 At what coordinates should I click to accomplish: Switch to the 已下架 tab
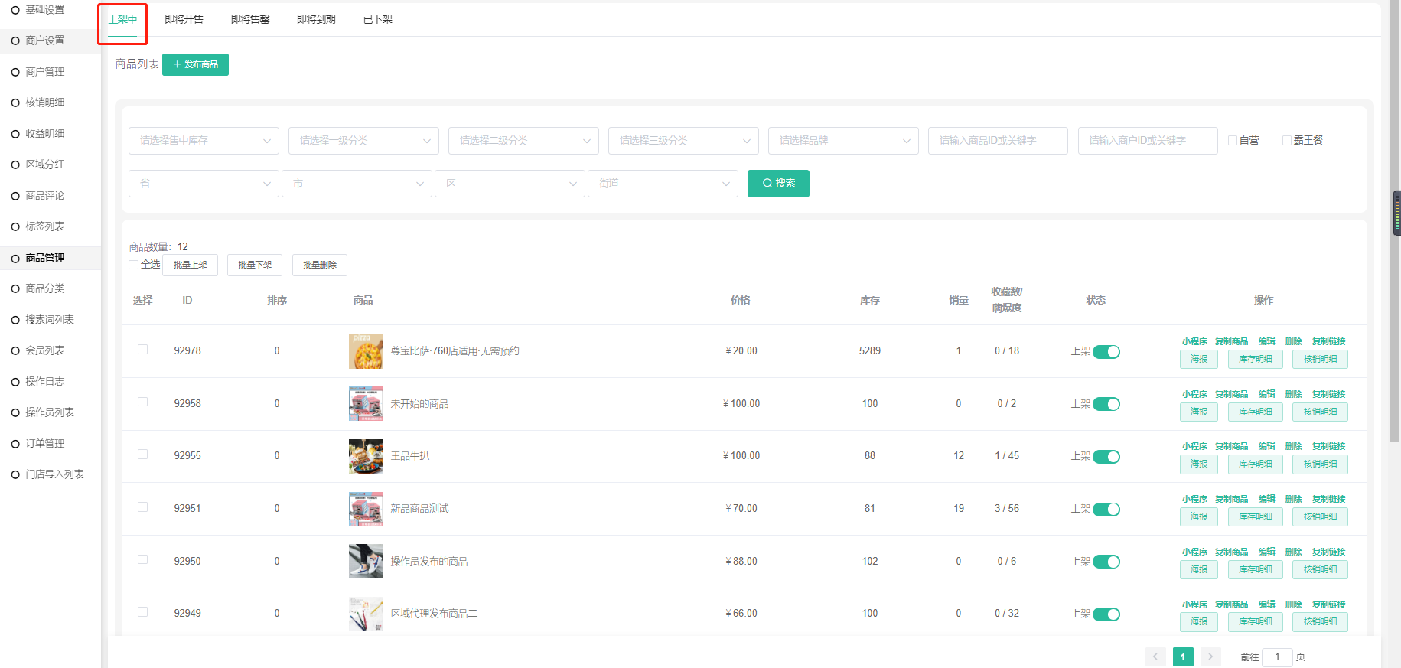coord(377,19)
